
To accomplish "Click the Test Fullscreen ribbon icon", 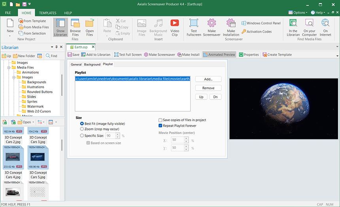I will coord(194,28).
